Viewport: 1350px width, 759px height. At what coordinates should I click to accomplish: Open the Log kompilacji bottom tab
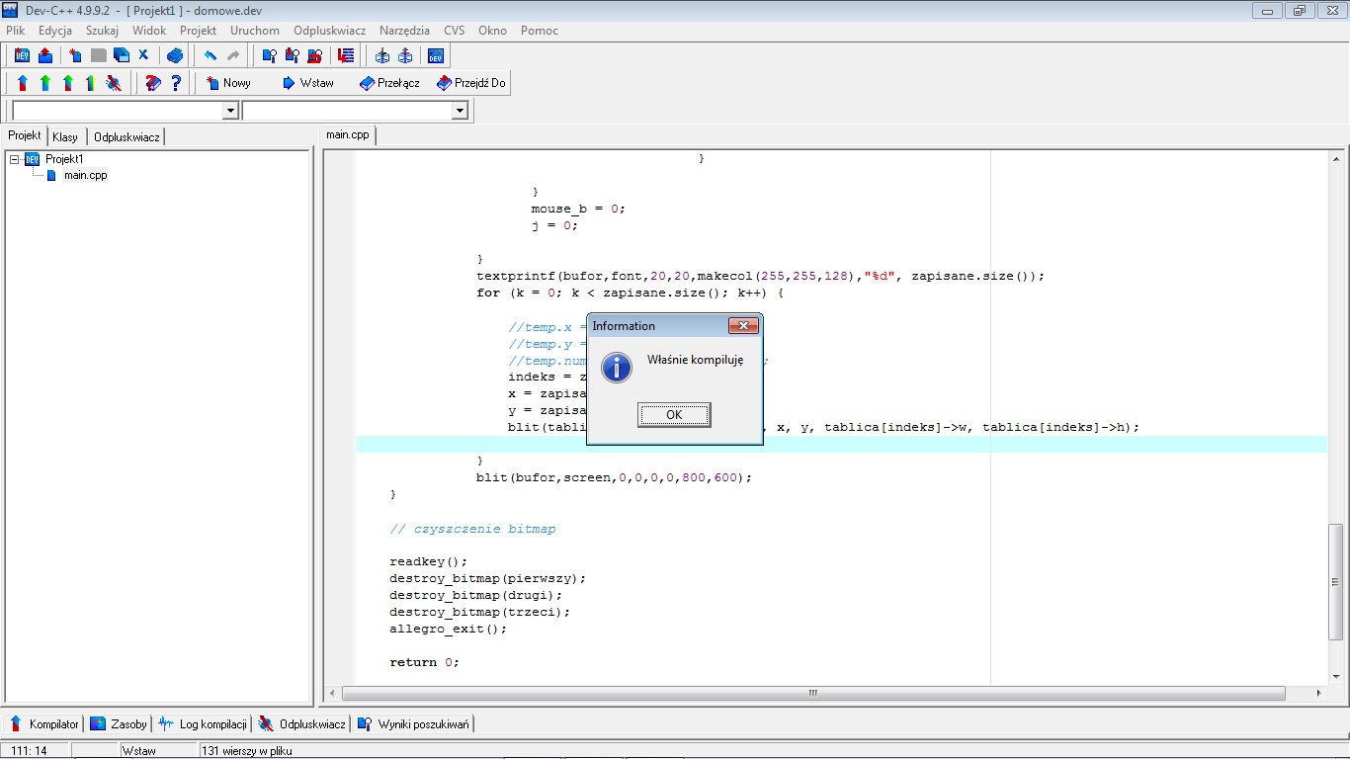[x=204, y=724]
